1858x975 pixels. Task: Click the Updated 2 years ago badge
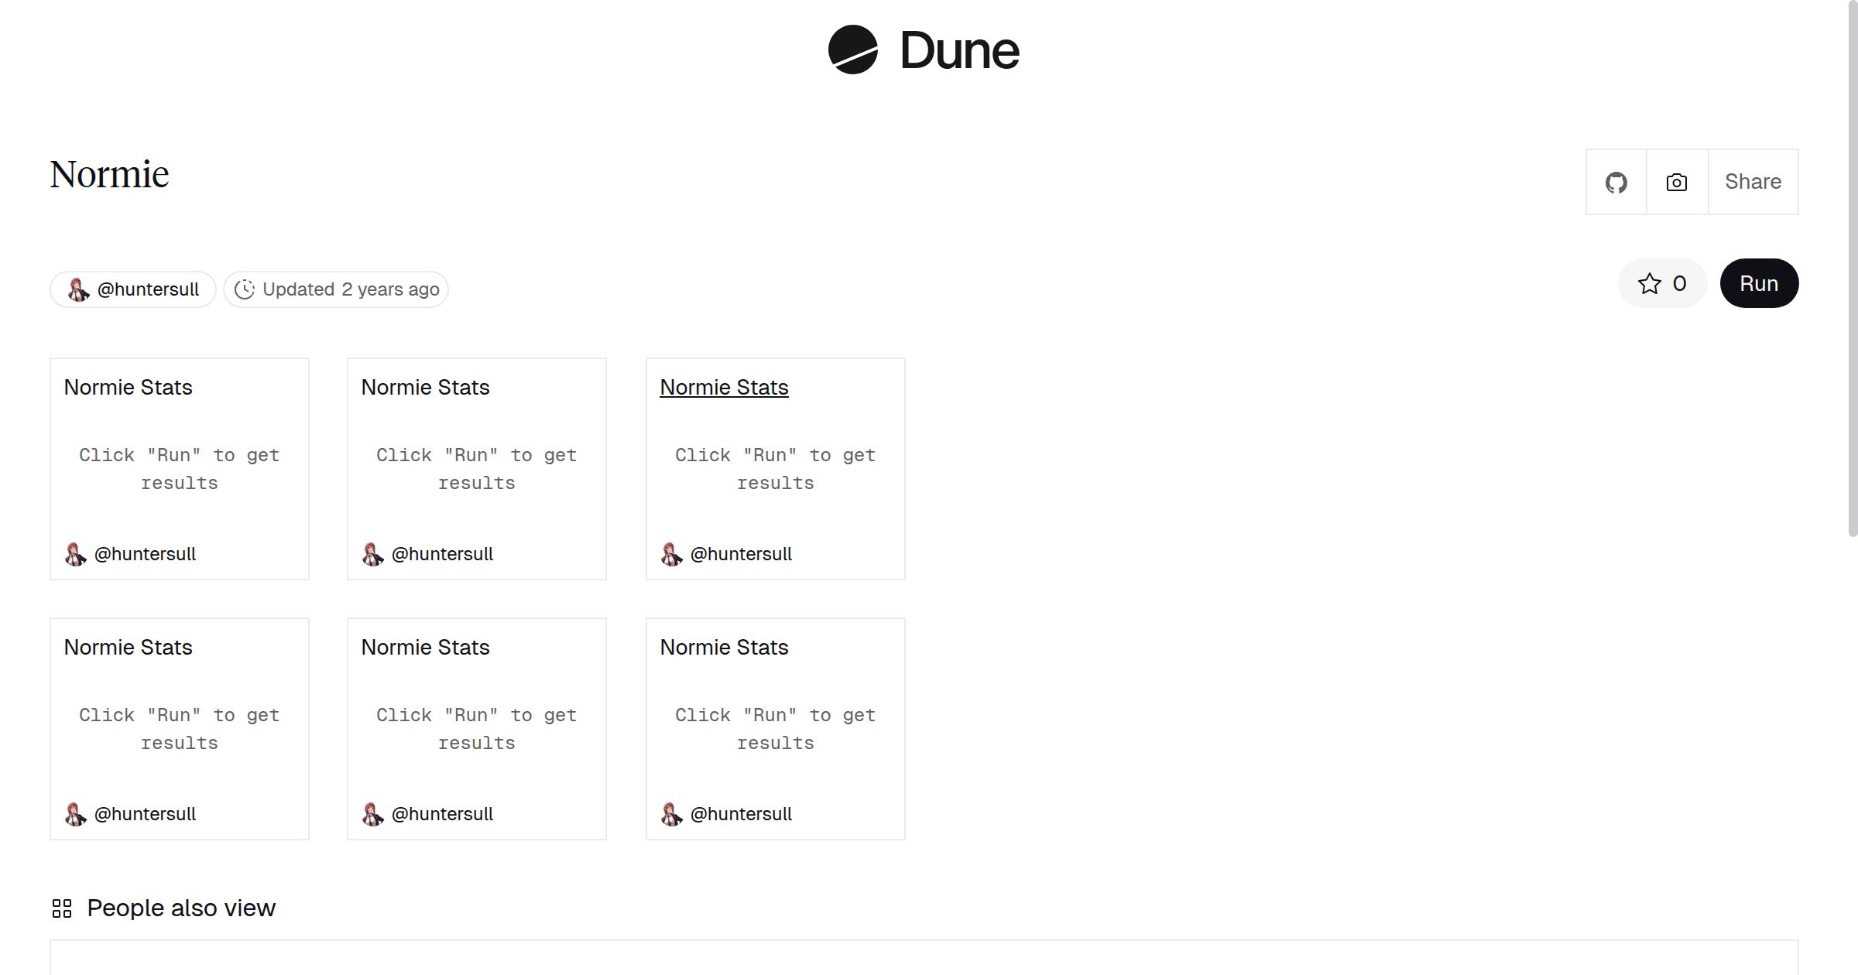pos(351,289)
